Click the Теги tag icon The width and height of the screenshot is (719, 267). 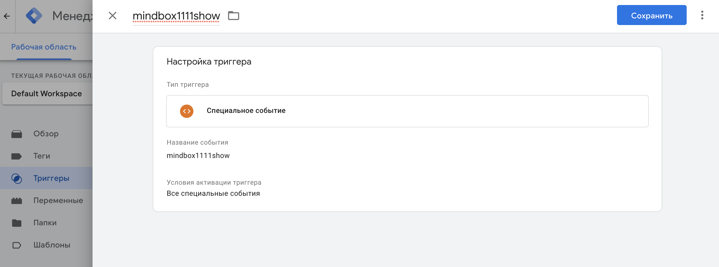pos(17,156)
